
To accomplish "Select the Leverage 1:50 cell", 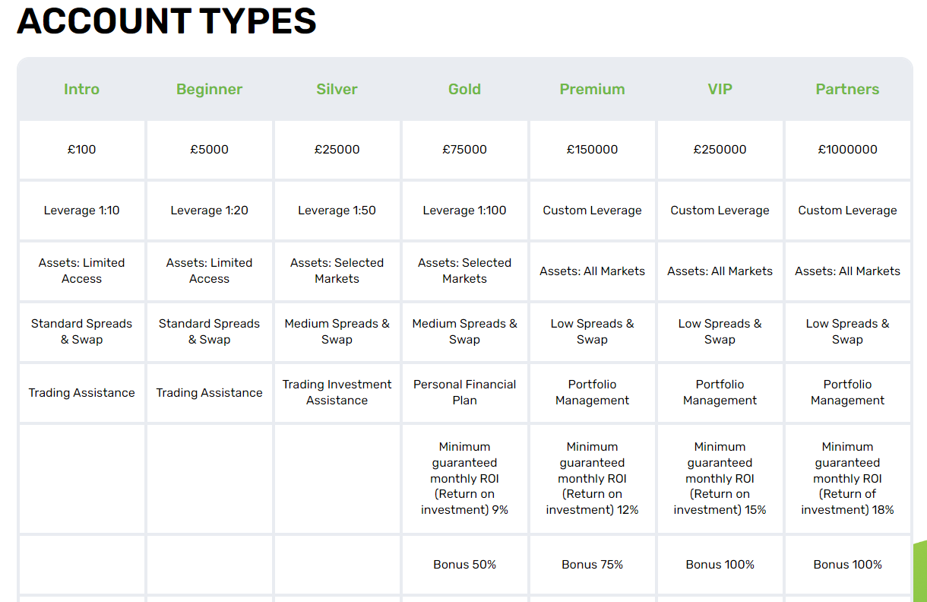I will click(337, 211).
